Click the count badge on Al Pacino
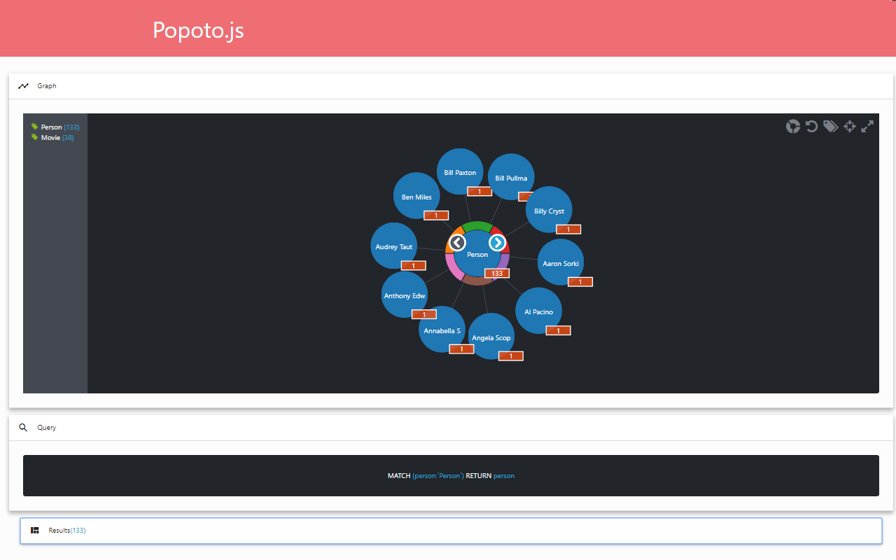Screen dimensions: 896x560 (558, 330)
